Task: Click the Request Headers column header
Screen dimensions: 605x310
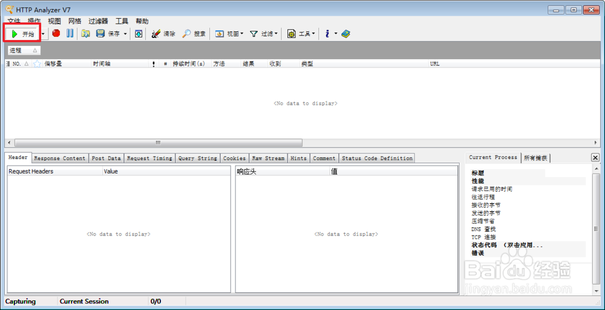Action: pos(55,172)
